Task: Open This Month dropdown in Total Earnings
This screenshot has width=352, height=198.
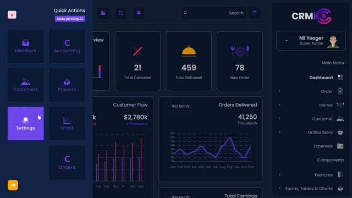Action: click(179, 196)
